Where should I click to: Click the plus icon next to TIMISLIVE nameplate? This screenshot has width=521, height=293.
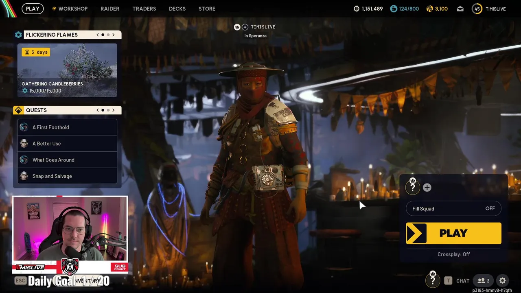coord(245,27)
